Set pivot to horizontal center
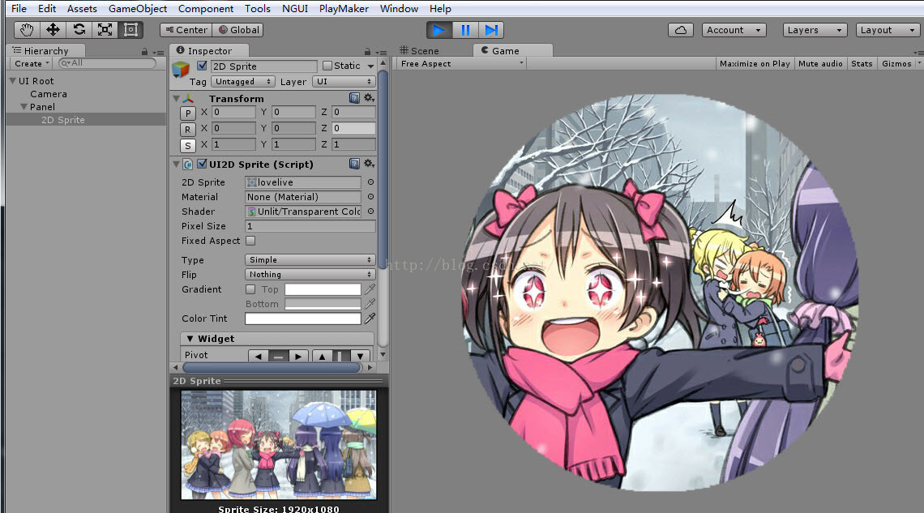The image size is (924, 513). tap(278, 356)
